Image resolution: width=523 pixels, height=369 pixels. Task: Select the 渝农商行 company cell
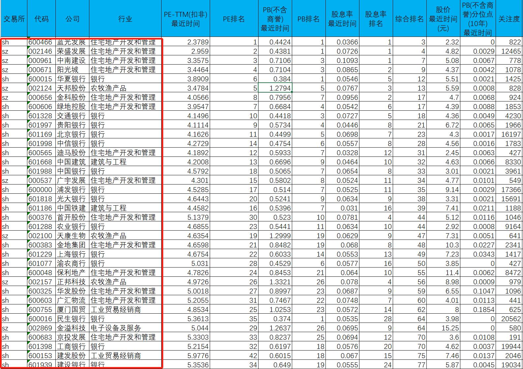[73, 263]
